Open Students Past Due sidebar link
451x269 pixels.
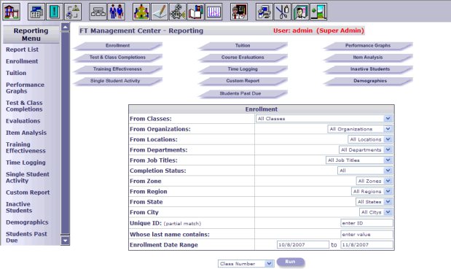[x=26, y=237]
